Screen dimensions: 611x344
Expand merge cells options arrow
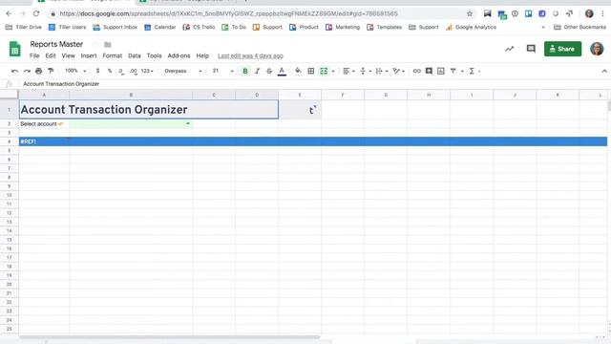tap(333, 71)
